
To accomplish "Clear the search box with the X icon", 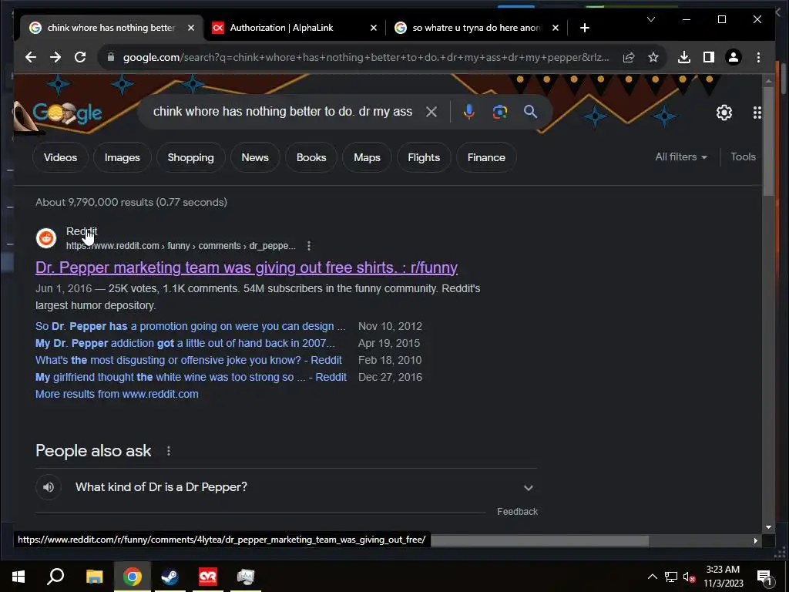I will [431, 112].
